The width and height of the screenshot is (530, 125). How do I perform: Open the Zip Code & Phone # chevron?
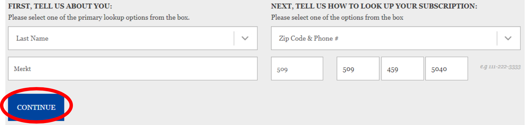click(508, 38)
